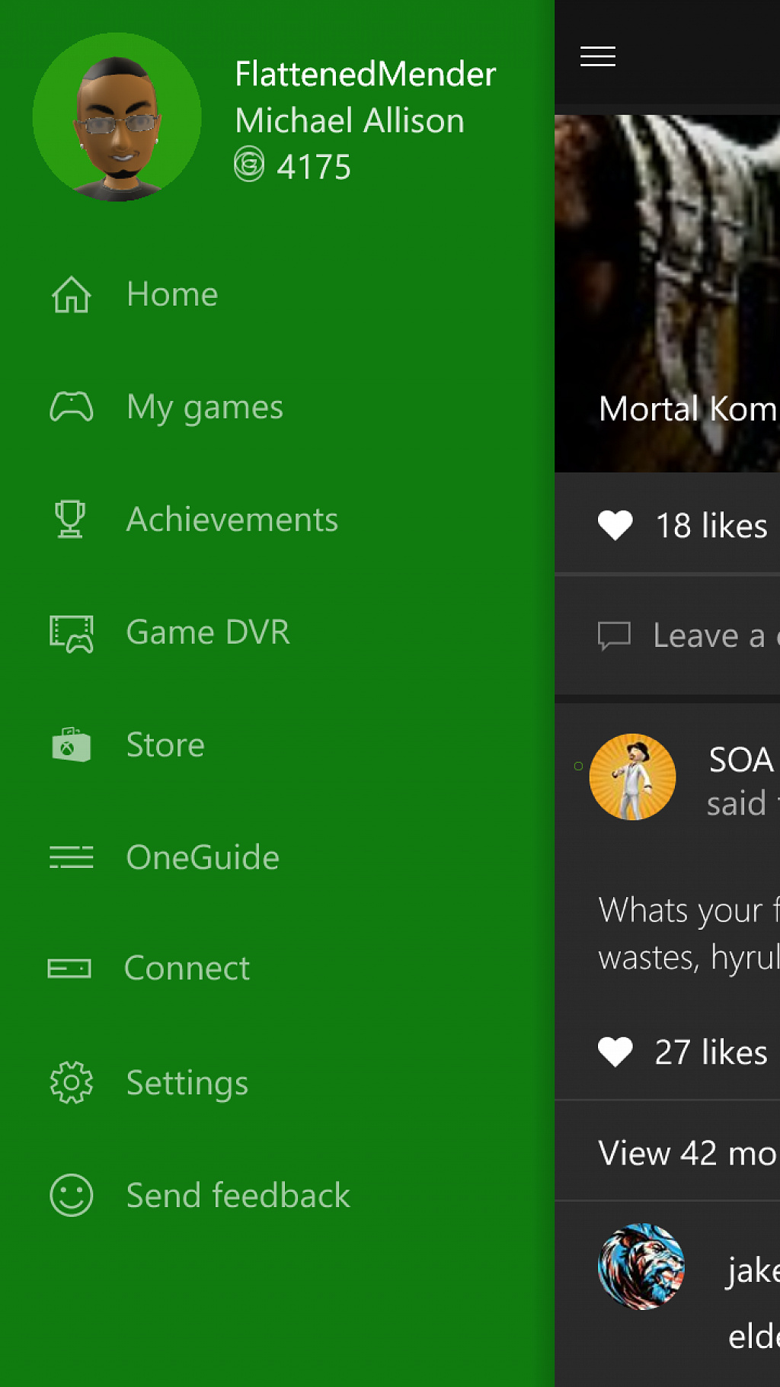
Task: Open the lion avatar picture
Action: coord(641,1267)
